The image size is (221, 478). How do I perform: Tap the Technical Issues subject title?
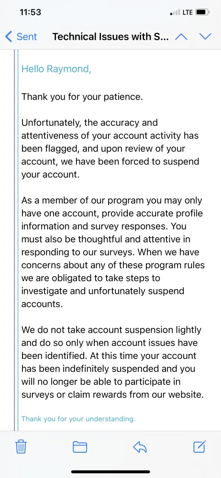tap(110, 37)
